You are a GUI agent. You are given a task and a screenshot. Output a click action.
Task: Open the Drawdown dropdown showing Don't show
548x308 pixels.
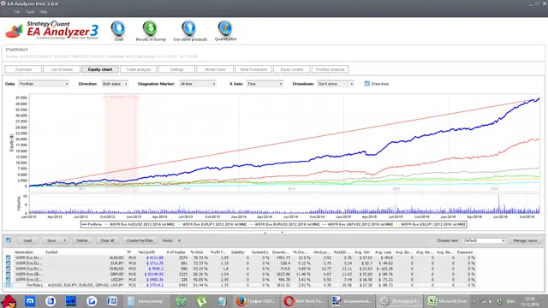(x=335, y=84)
